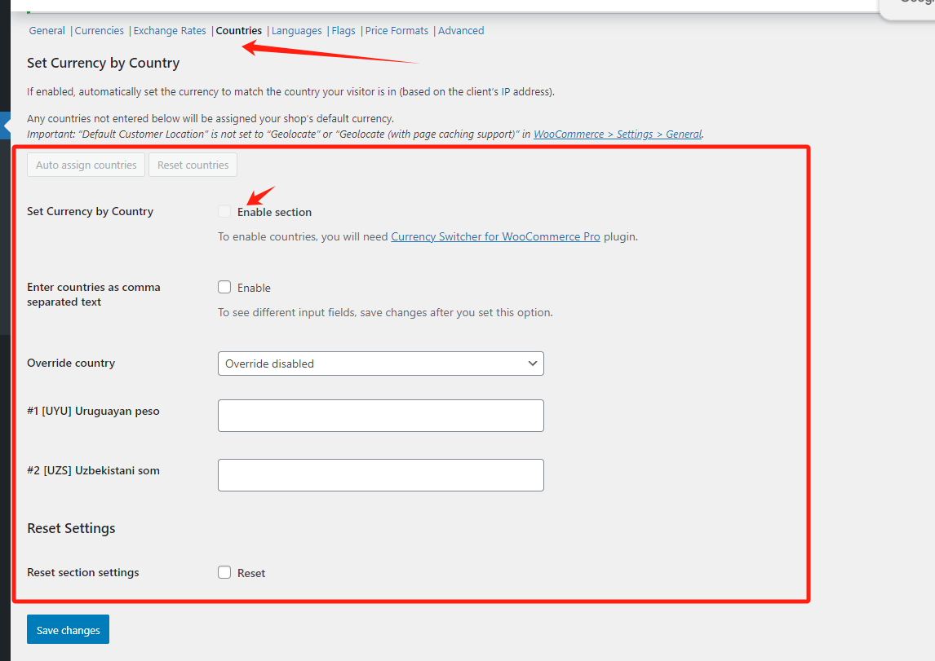The width and height of the screenshot is (935, 661).
Task: Go to the Exchange Rates tab
Action: (170, 31)
